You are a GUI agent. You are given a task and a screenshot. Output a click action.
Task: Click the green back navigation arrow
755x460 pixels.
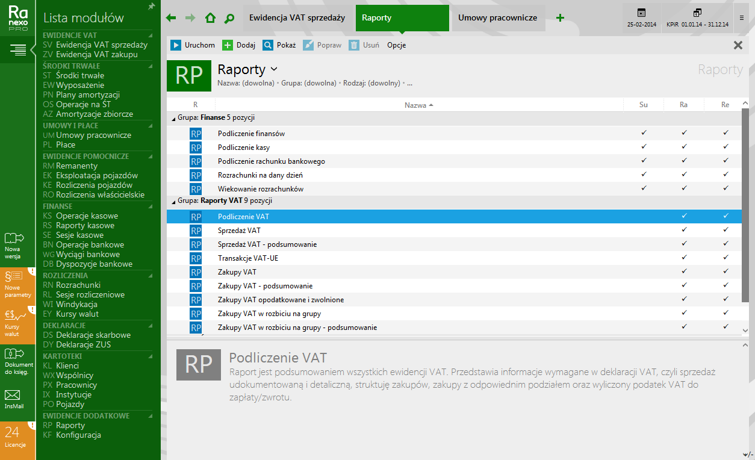(x=171, y=18)
